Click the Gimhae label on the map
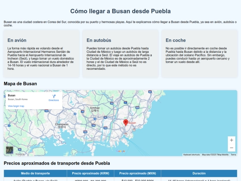This screenshot has width=241, height=181. click(95, 109)
